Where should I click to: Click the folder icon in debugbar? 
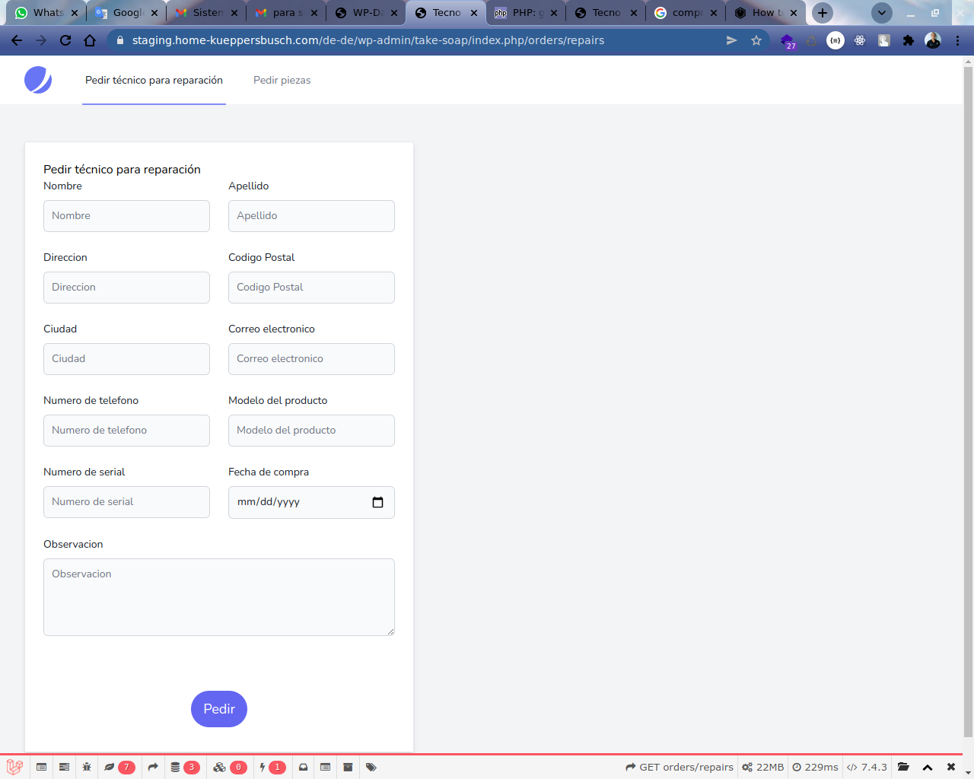pos(903,767)
